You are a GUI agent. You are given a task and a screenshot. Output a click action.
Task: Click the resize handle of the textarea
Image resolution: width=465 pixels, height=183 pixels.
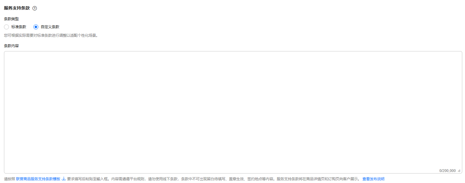[x=459, y=171]
